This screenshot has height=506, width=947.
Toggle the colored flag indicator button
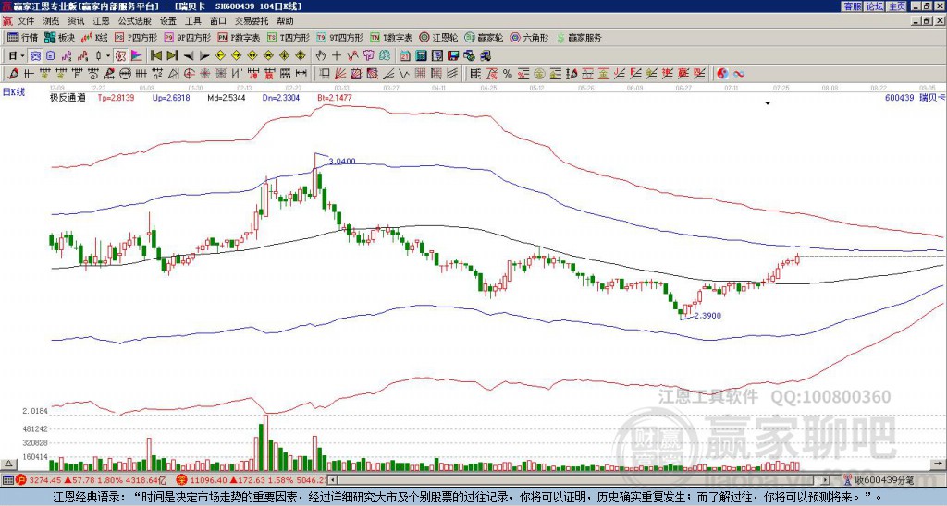[x=137, y=56]
